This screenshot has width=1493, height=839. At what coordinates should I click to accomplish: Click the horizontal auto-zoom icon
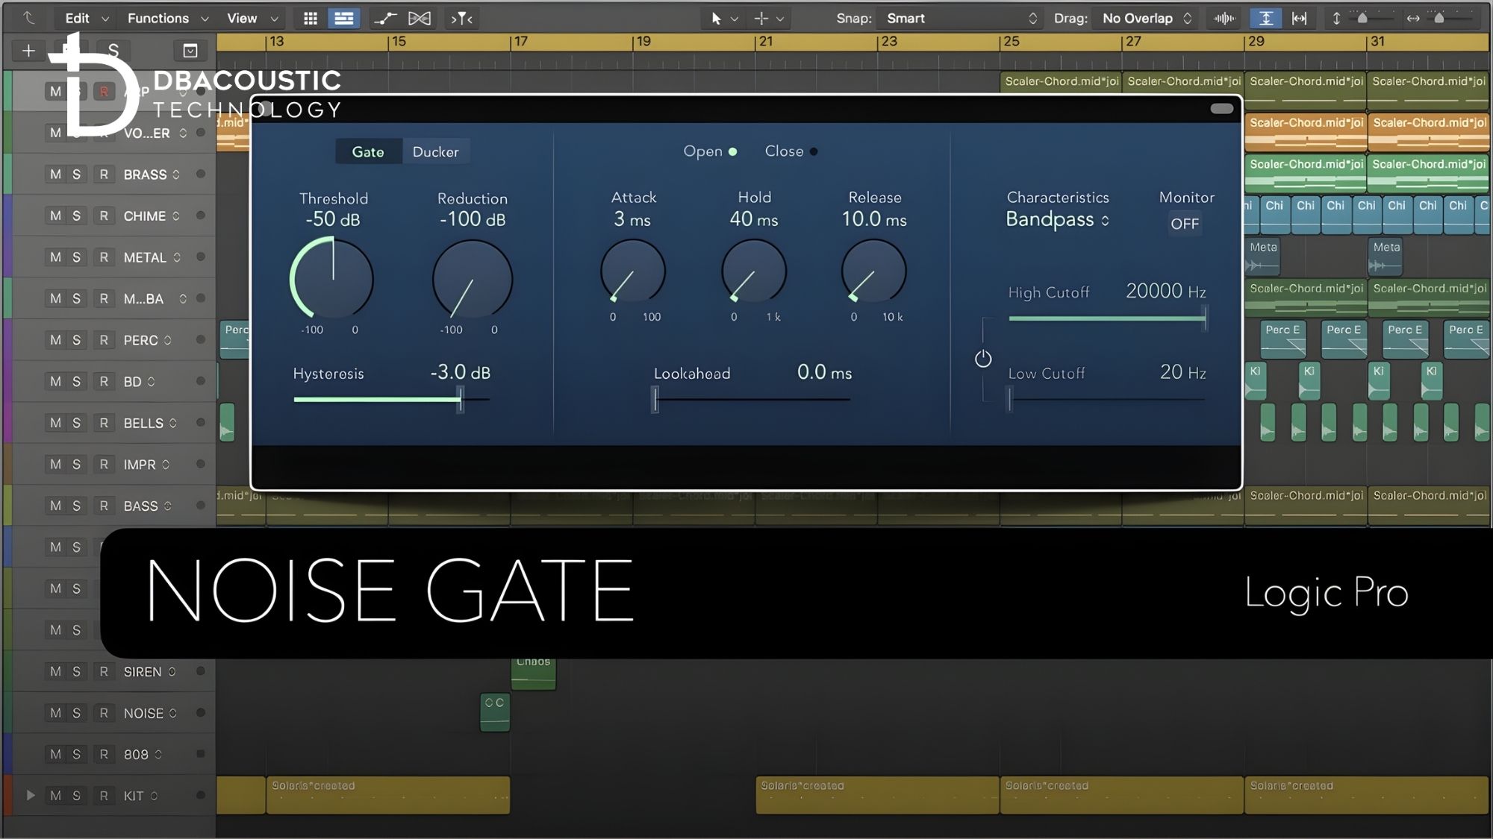tap(1300, 18)
